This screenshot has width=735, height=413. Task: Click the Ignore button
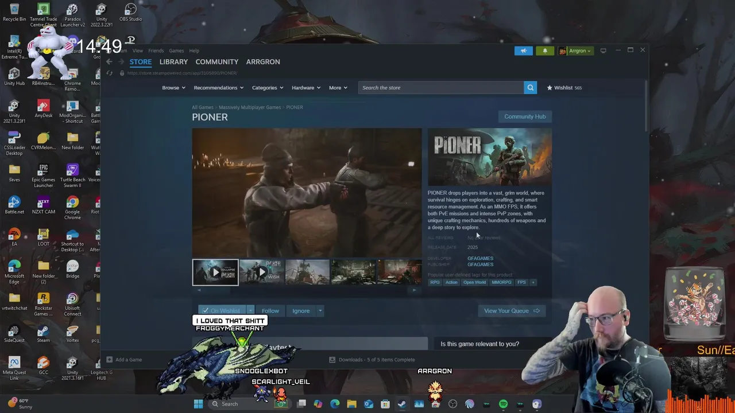coord(301,311)
